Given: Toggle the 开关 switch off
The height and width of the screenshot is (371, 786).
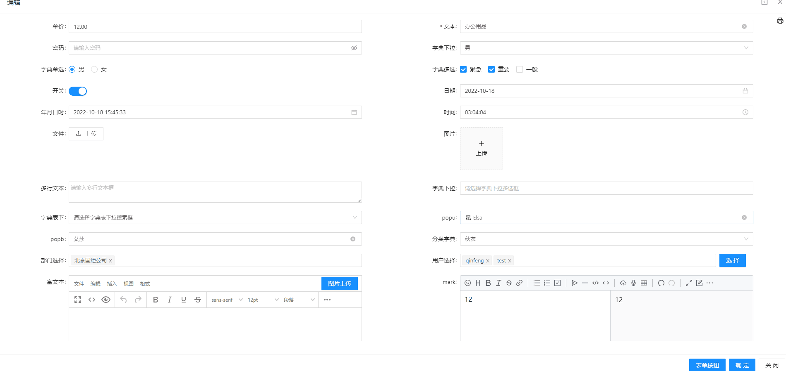Looking at the screenshot, I should click(78, 91).
